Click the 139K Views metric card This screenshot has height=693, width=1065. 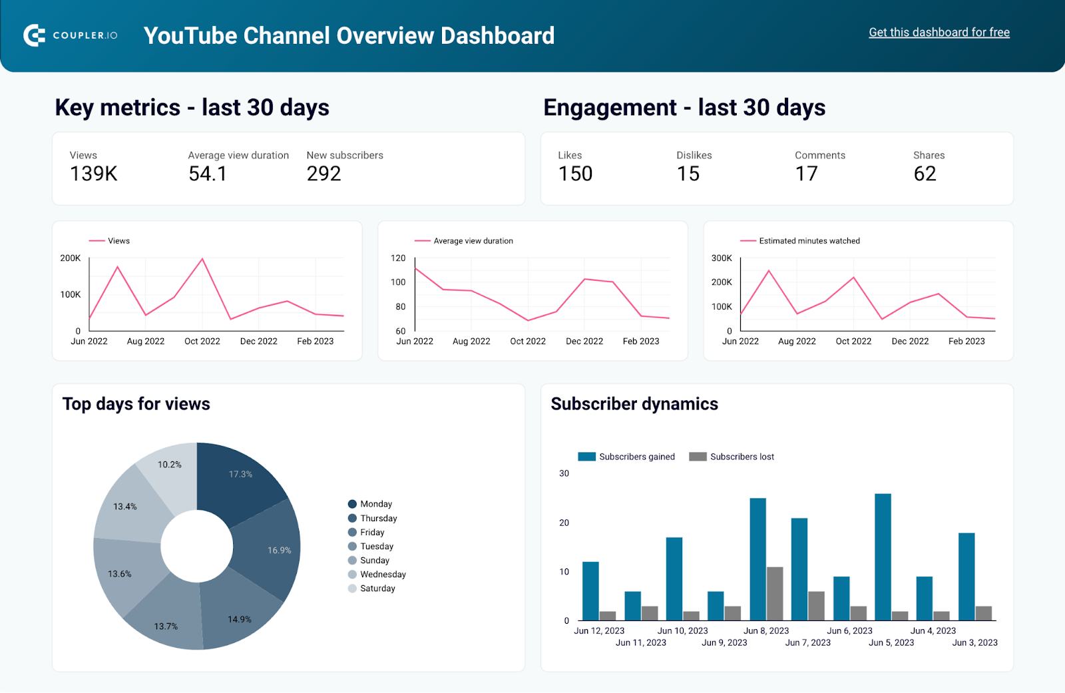click(x=93, y=174)
